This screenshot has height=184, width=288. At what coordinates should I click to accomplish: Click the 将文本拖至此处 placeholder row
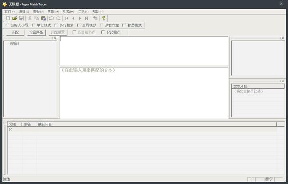(x=258, y=91)
